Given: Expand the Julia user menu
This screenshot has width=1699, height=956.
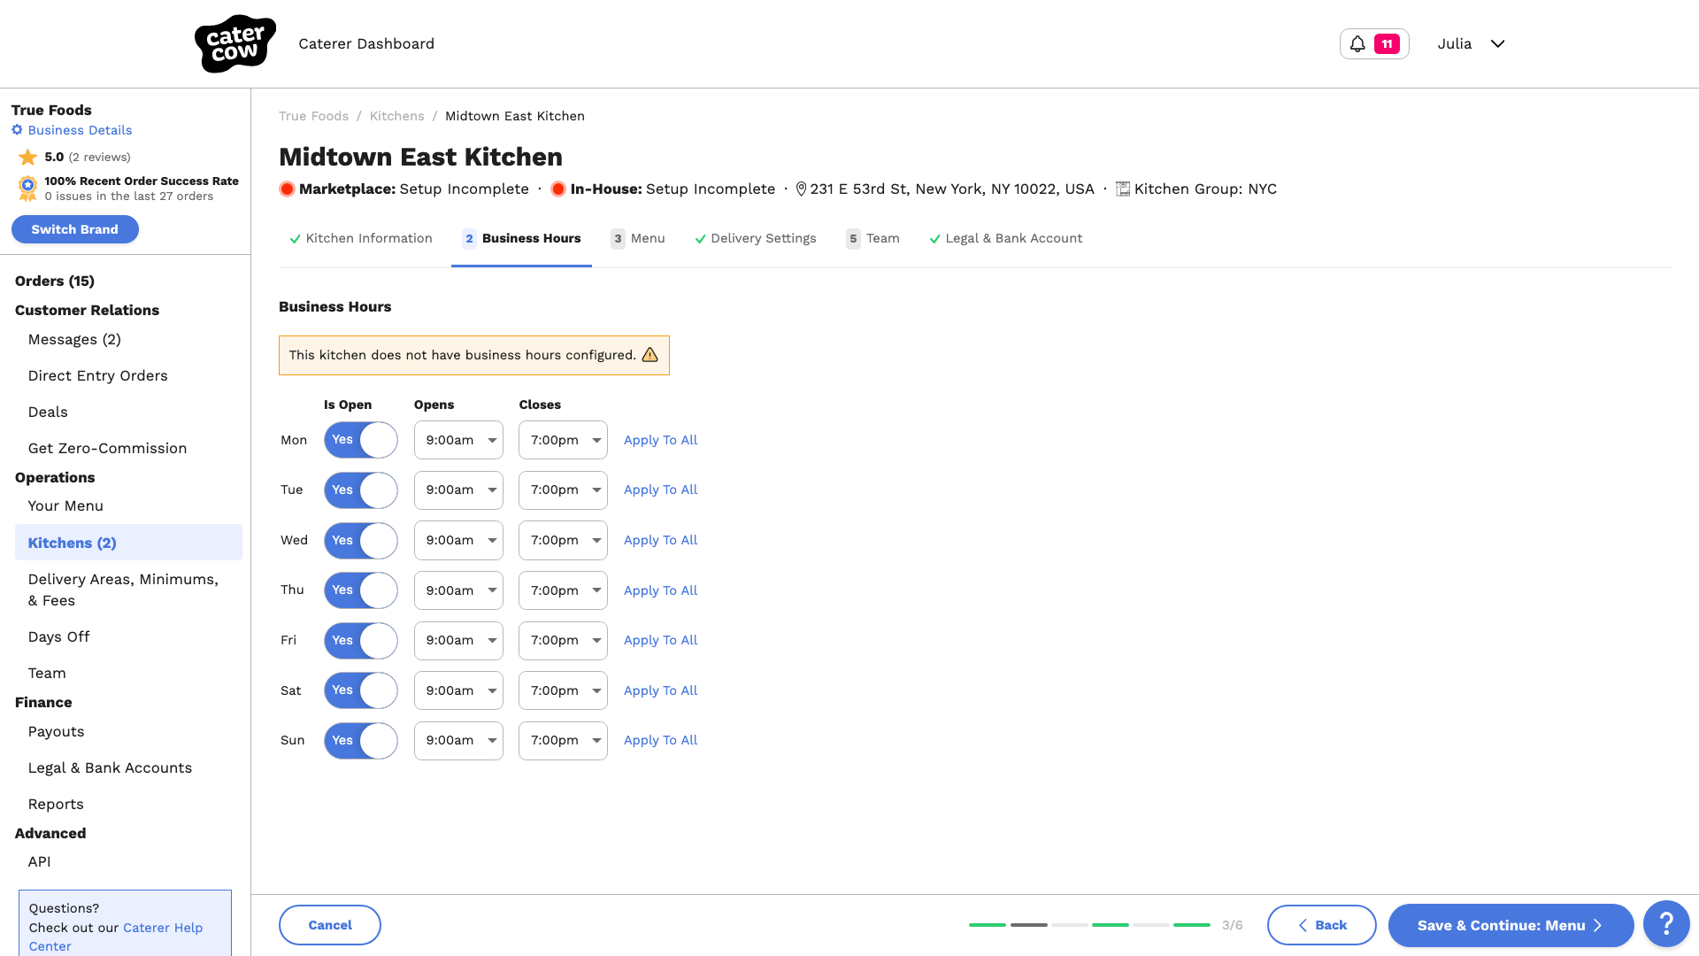Looking at the screenshot, I should [1471, 43].
